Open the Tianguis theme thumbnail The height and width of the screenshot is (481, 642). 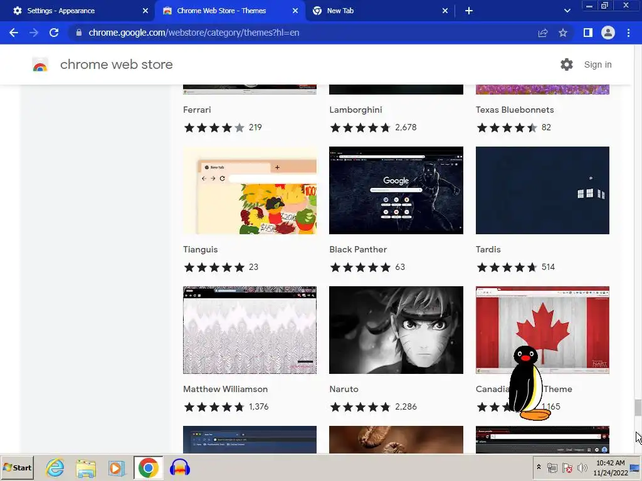tap(250, 190)
